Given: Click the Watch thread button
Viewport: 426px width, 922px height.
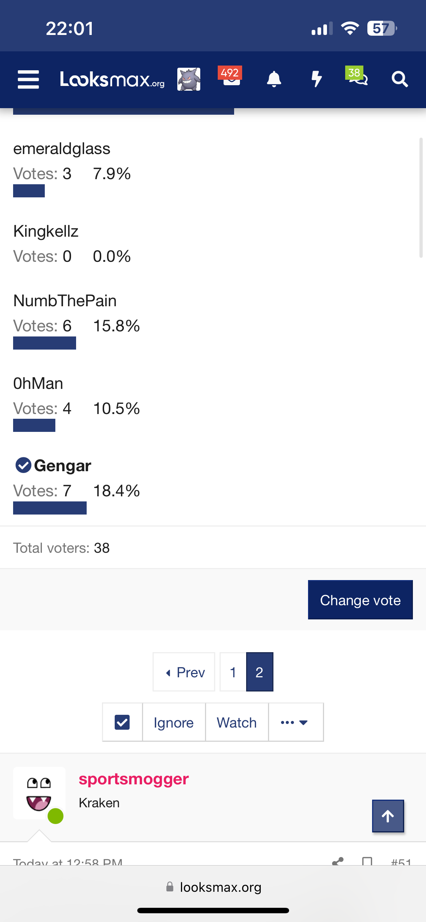Looking at the screenshot, I should (237, 722).
